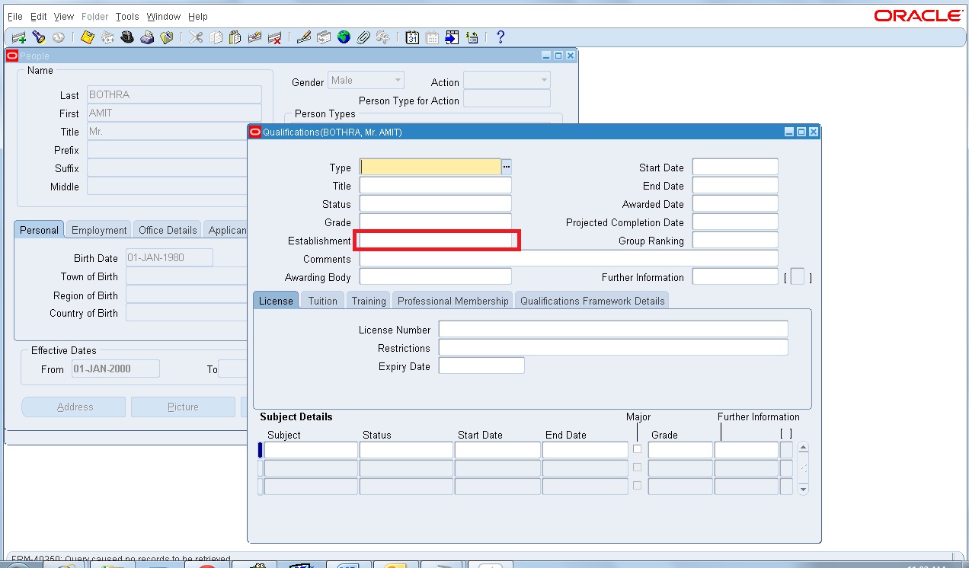
Task: Open the calendar picker toolbar icon
Action: pos(412,37)
